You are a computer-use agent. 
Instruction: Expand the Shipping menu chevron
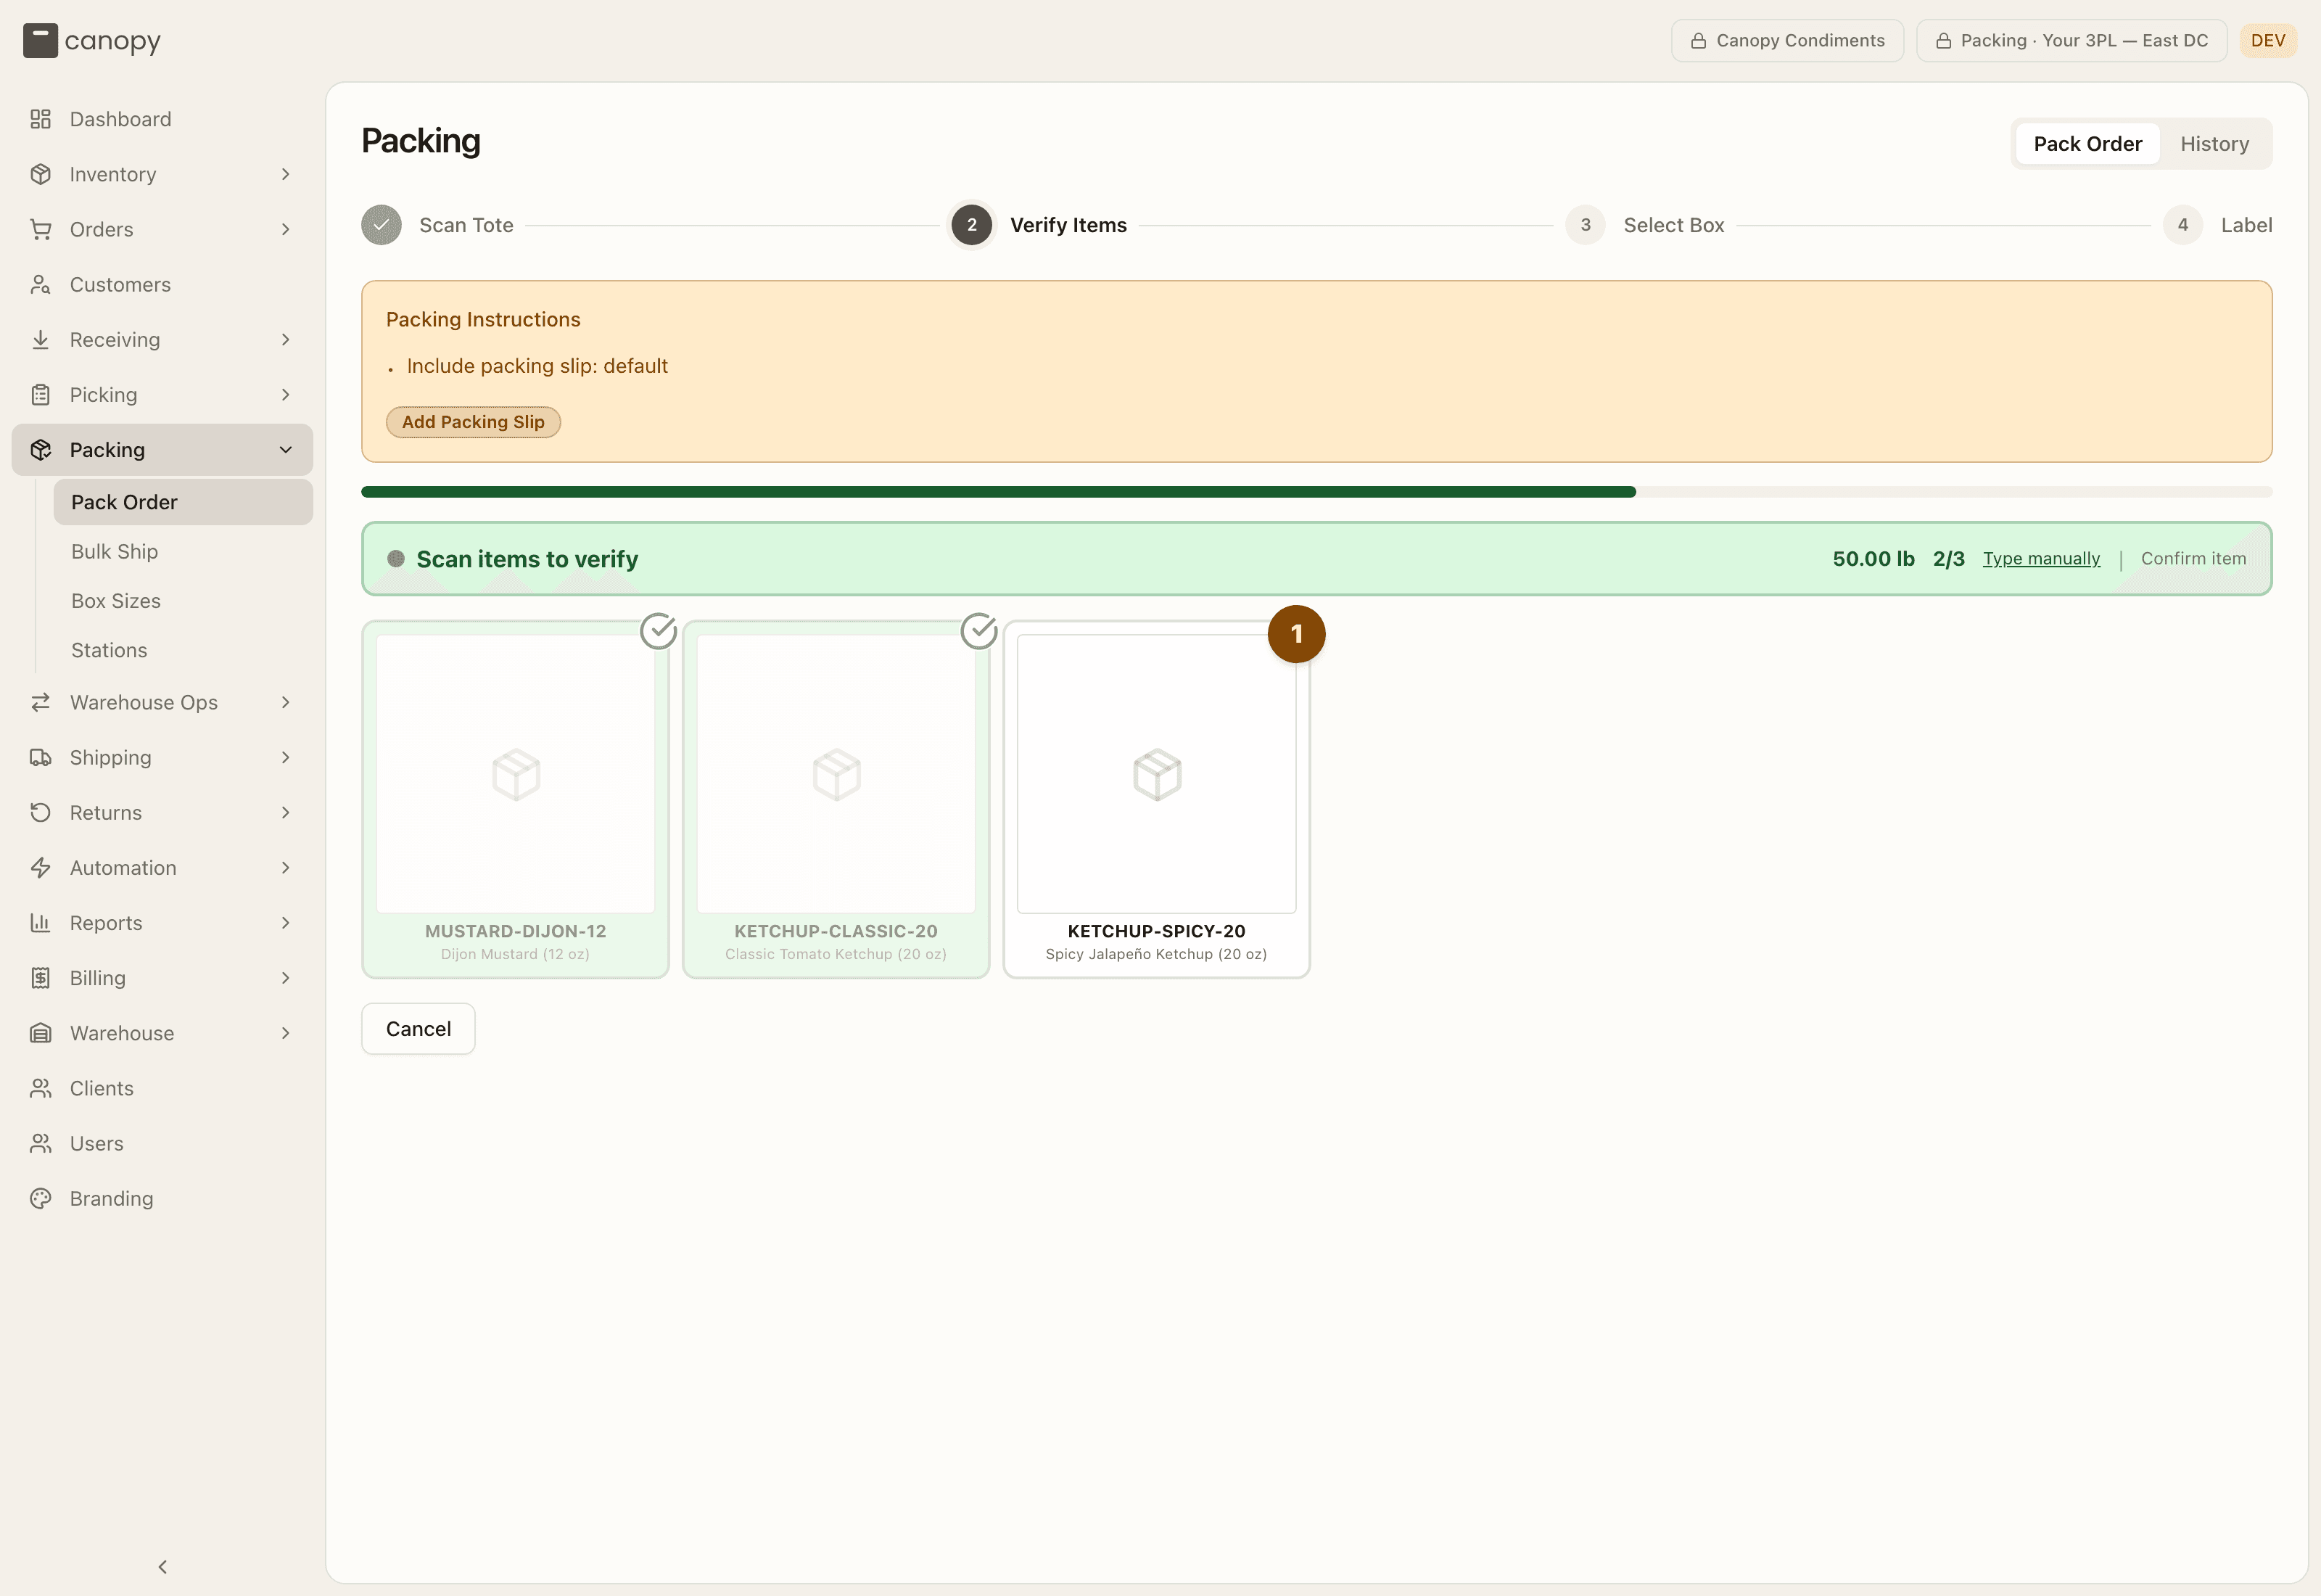coord(286,757)
